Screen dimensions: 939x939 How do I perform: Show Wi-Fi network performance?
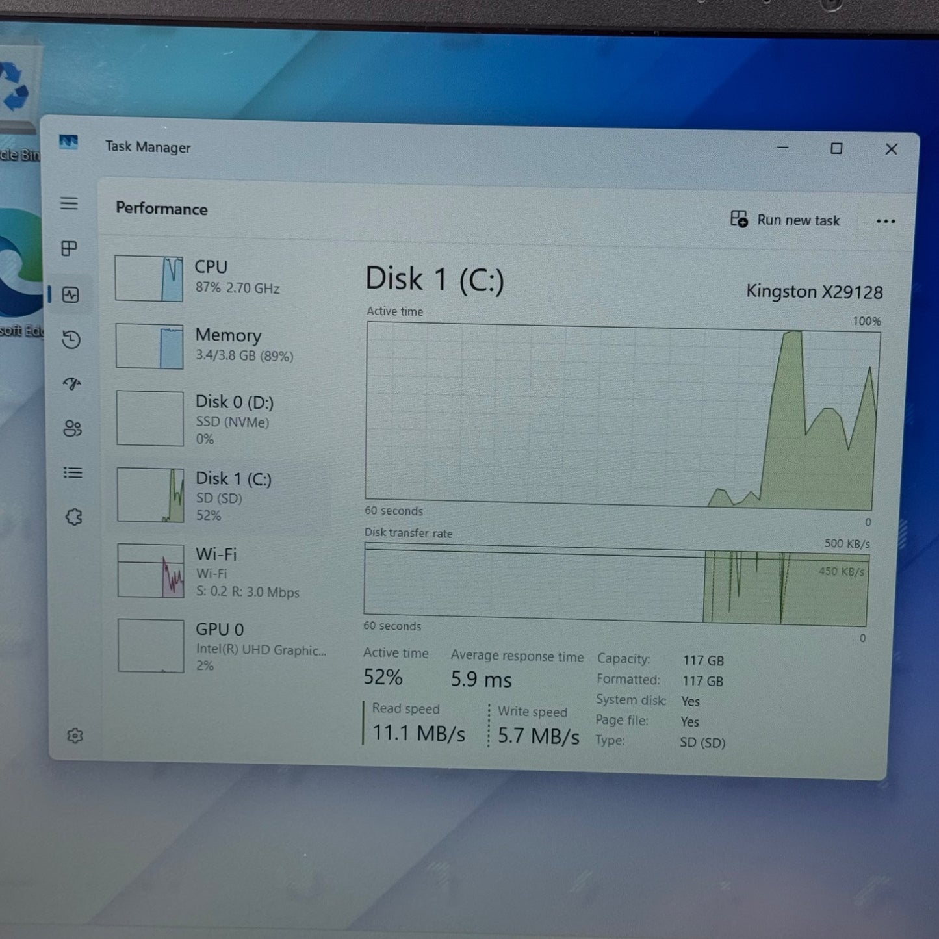click(221, 572)
